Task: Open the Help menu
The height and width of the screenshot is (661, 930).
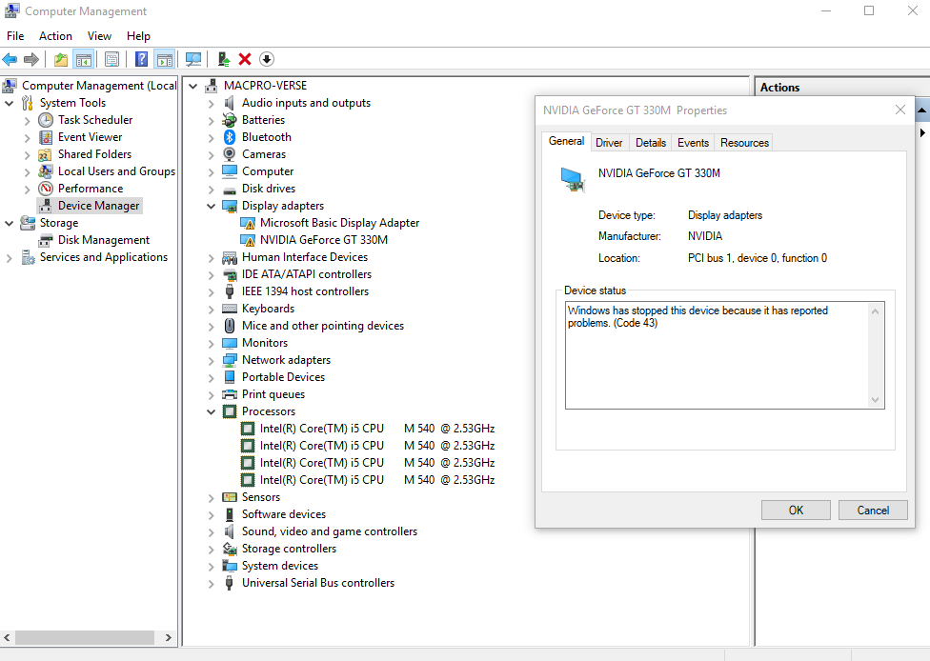Action: click(x=138, y=36)
